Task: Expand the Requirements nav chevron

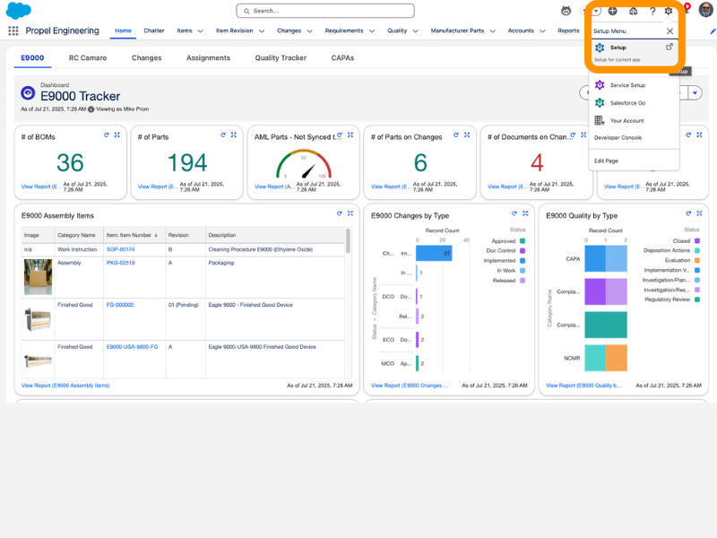Action: (x=372, y=31)
